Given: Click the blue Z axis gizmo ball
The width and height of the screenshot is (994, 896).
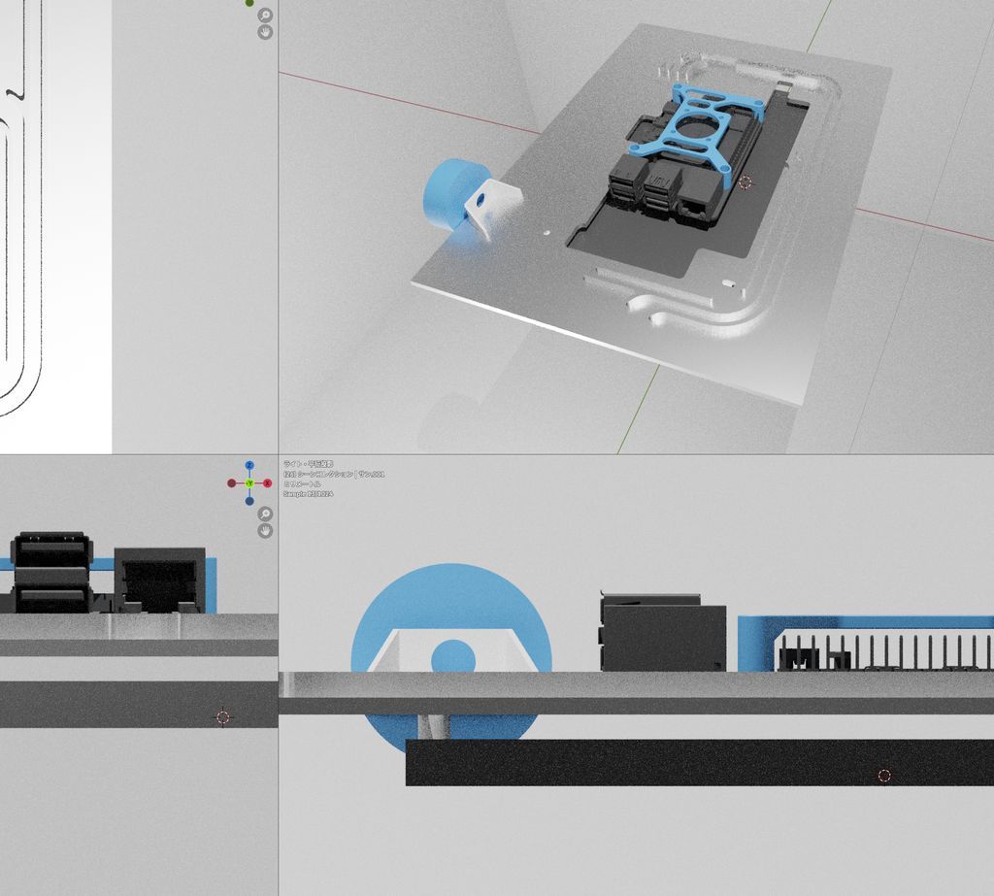Looking at the screenshot, I should click(x=249, y=465).
